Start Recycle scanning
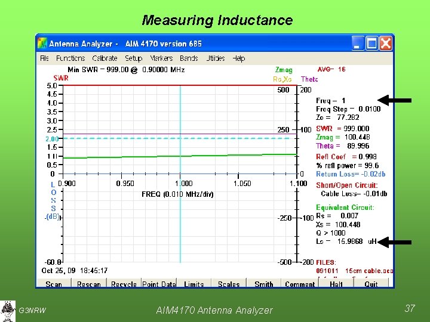The width and height of the screenshot is (430, 322). click(x=124, y=283)
